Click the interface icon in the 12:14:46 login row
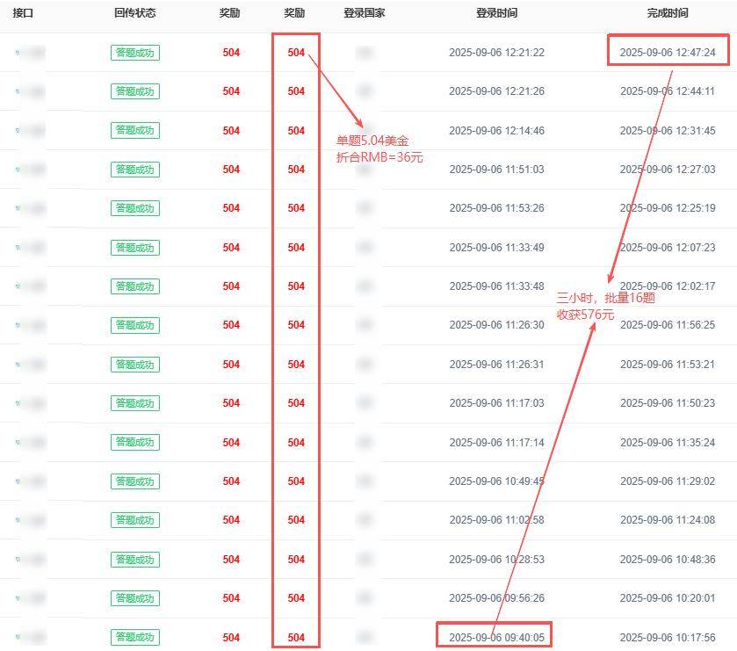Screen dimensions: 737x651 click(x=18, y=131)
